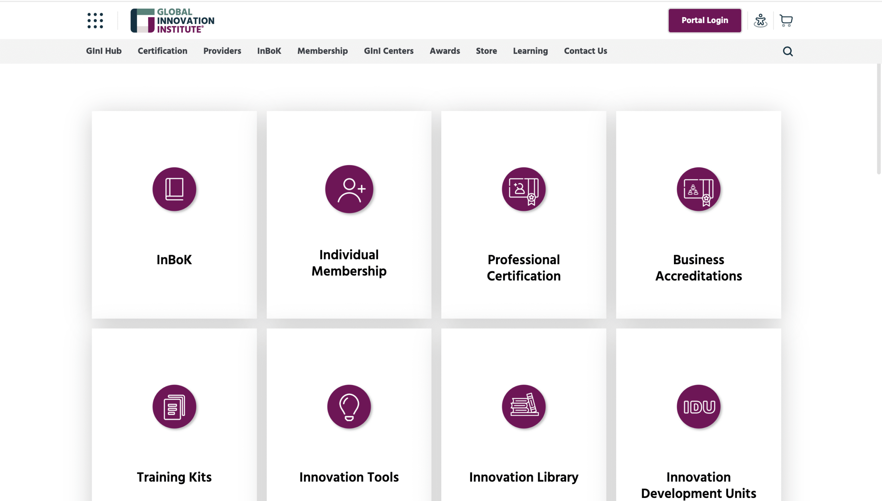Open the shopping cart icon

coord(786,21)
